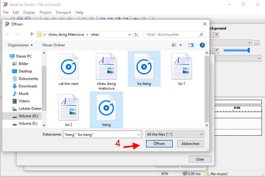
Task: Go up one folder with up arrow
Action: click(31, 35)
